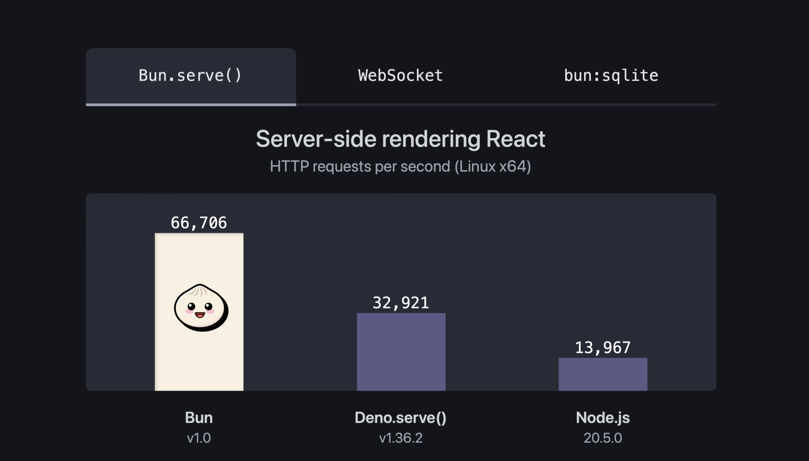809x461 pixels.
Task: Click empty chart area right of the Bun bar
Action: click(300, 257)
